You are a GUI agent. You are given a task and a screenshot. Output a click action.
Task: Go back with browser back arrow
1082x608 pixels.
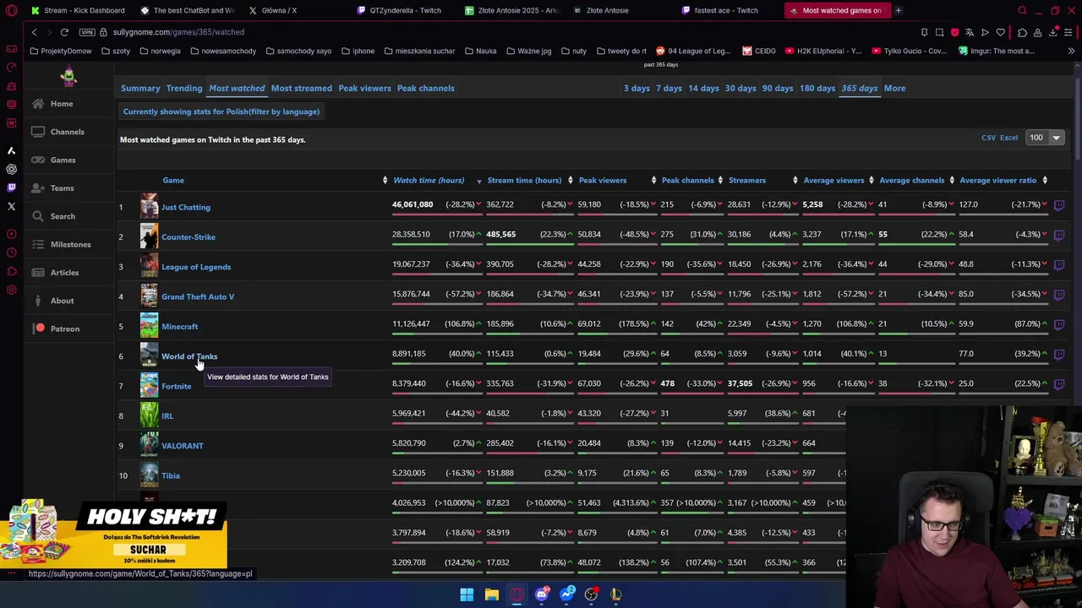[x=34, y=32]
